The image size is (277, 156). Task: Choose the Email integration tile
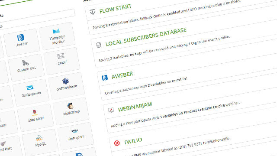coord(61,61)
